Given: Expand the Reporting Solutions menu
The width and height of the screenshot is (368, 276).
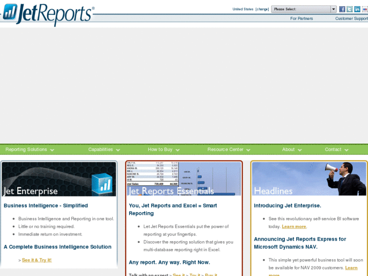Looking at the screenshot, I should point(30,149).
